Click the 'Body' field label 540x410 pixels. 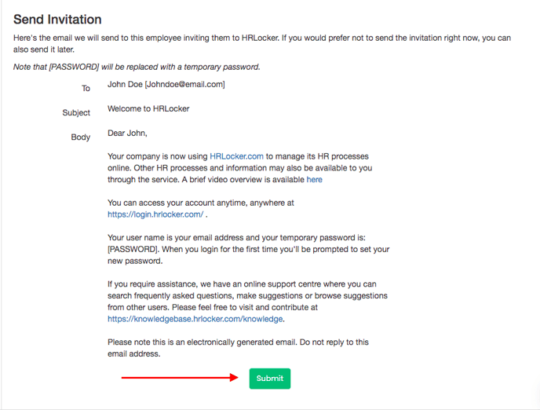[x=81, y=137]
